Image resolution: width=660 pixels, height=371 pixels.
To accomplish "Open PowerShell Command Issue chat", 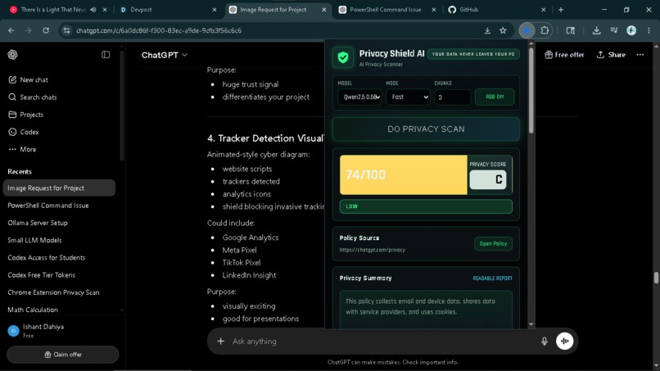I will pos(59,206).
